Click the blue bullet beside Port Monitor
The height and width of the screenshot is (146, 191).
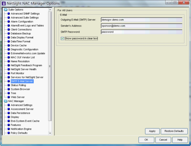pos(9,73)
